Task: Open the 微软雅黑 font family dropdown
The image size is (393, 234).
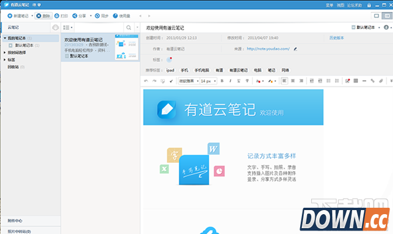Action: [189, 81]
